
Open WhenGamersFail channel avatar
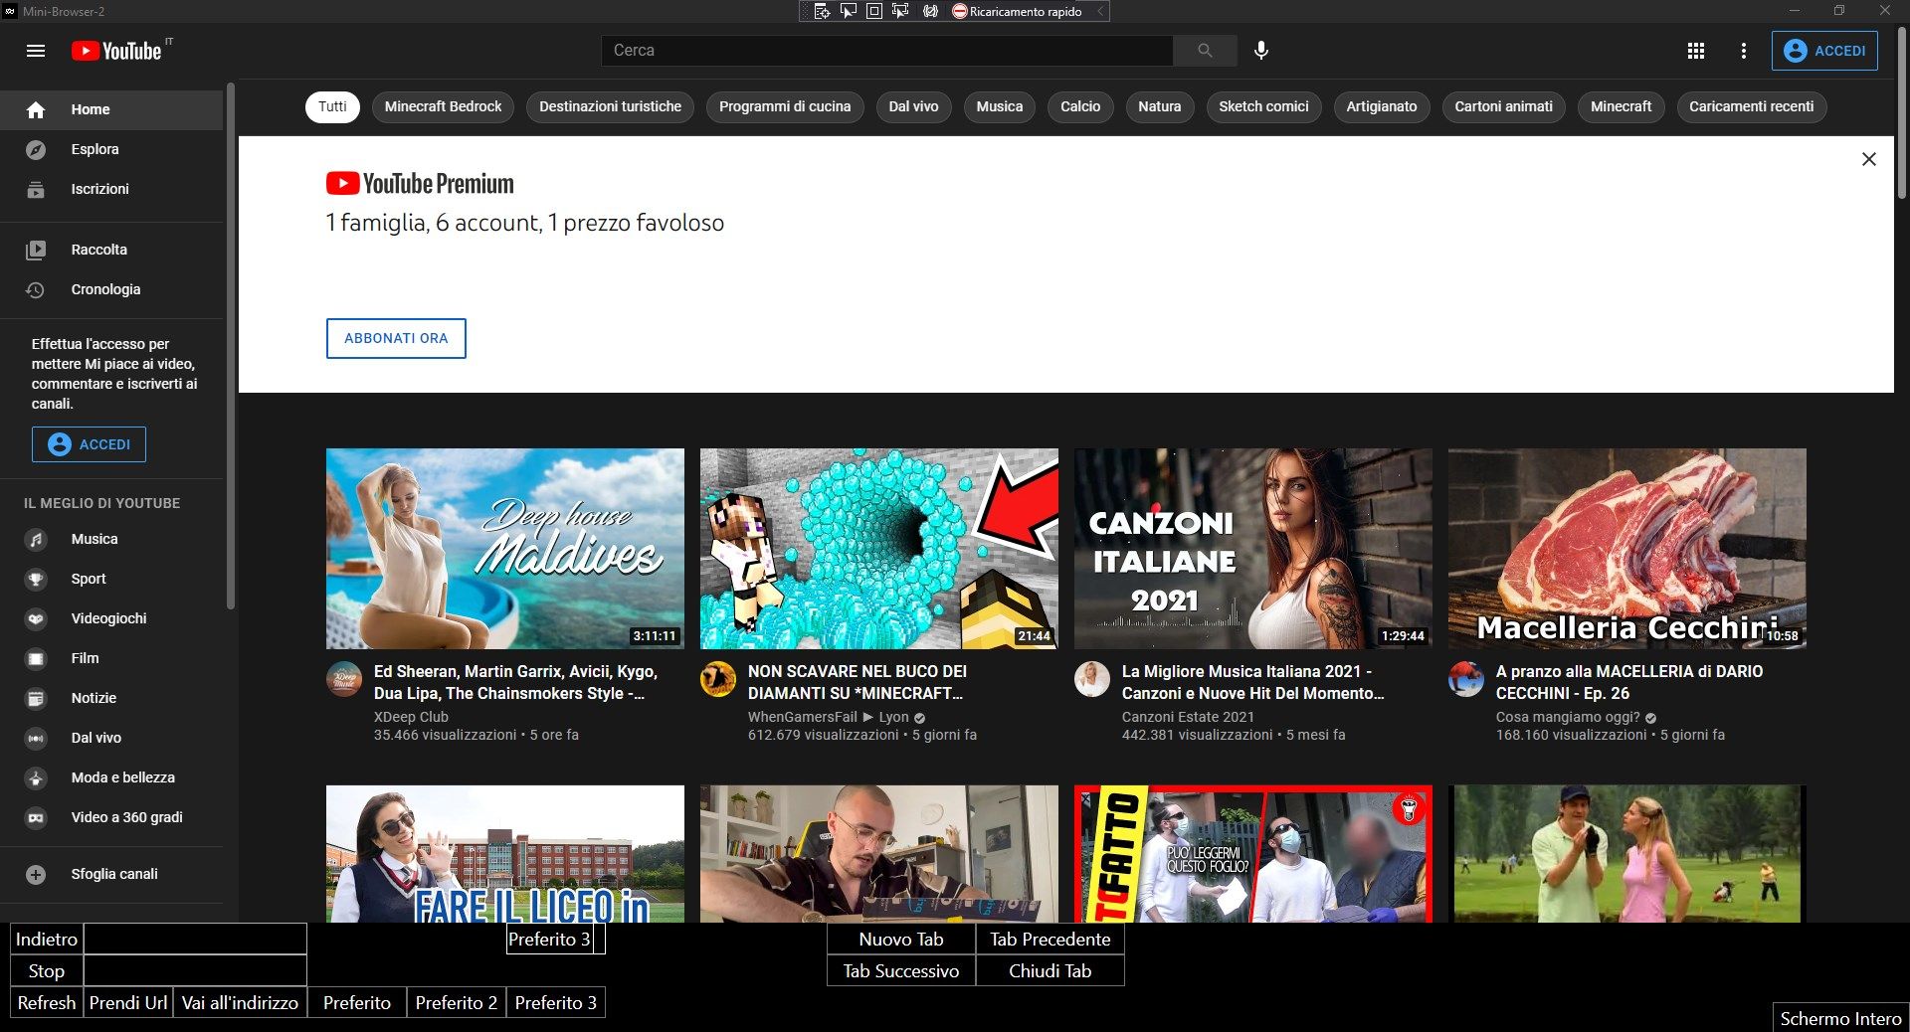point(718,679)
